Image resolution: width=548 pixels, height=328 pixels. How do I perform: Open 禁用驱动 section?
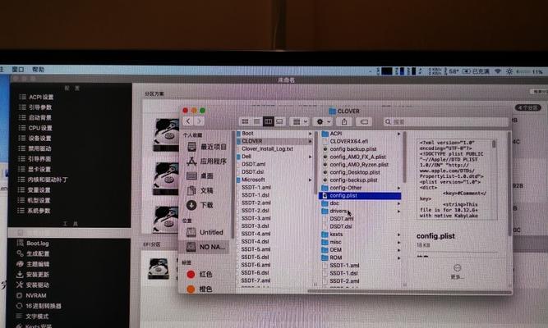point(35,148)
